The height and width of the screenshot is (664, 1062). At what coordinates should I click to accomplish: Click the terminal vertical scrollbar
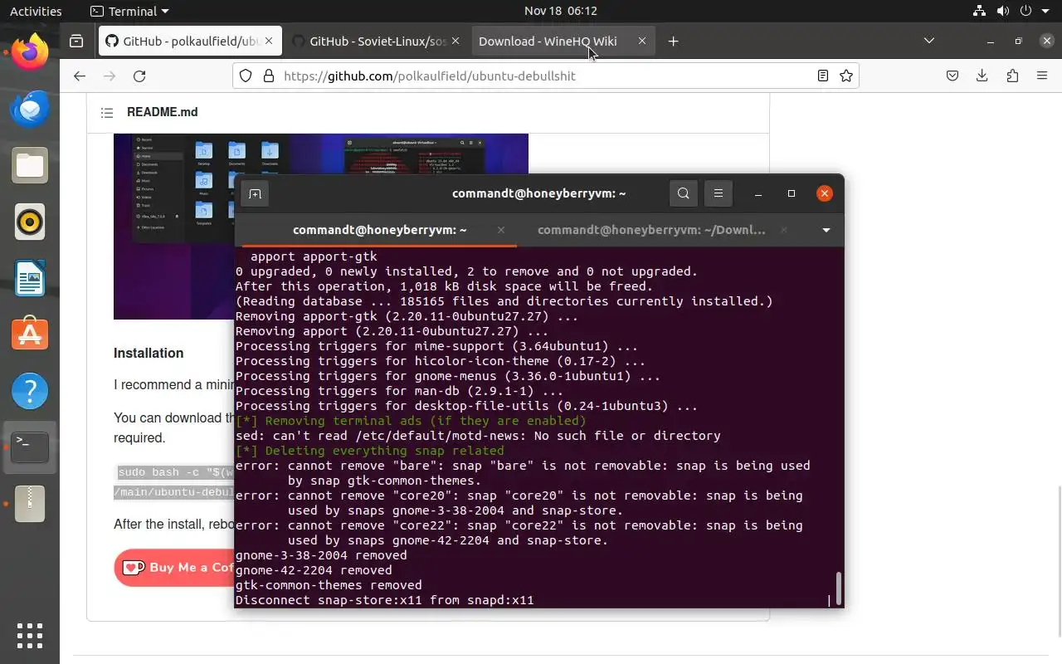(x=839, y=588)
